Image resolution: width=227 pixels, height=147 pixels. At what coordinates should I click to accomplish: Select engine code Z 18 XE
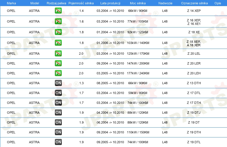(194, 32)
